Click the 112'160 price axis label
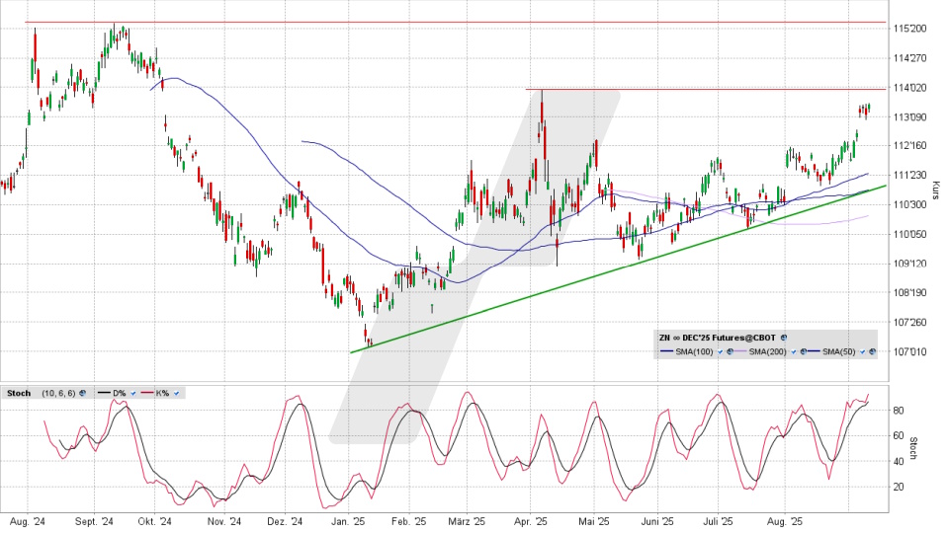The height and width of the screenshot is (533, 949). pyautogui.click(x=909, y=146)
